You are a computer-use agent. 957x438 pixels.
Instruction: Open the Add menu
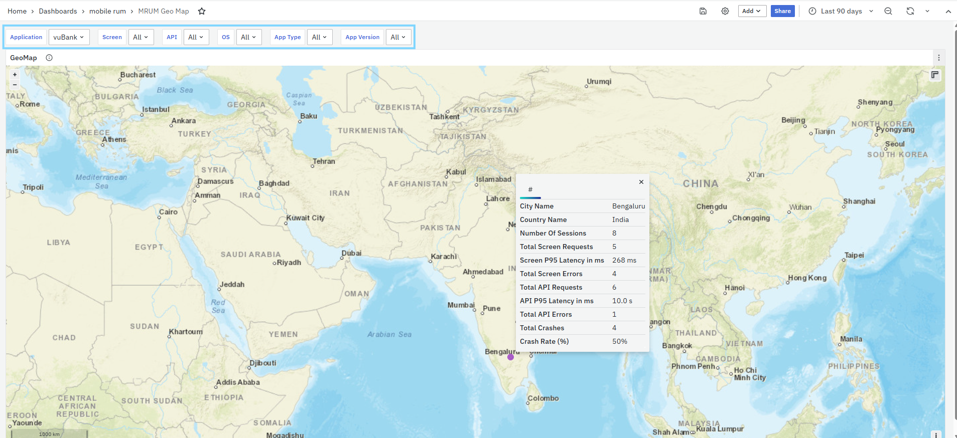point(751,11)
